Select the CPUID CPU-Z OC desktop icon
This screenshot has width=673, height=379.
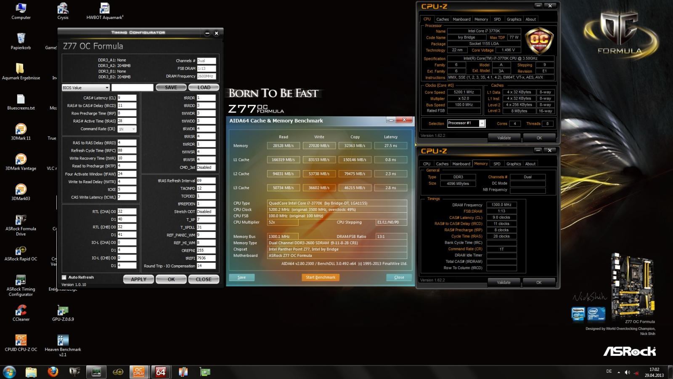click(21, 343)
